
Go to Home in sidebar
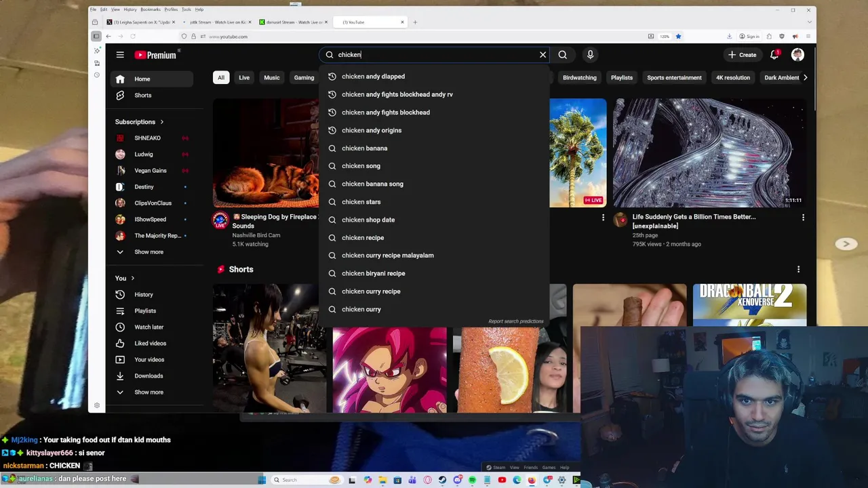click(x=152, y=79)
